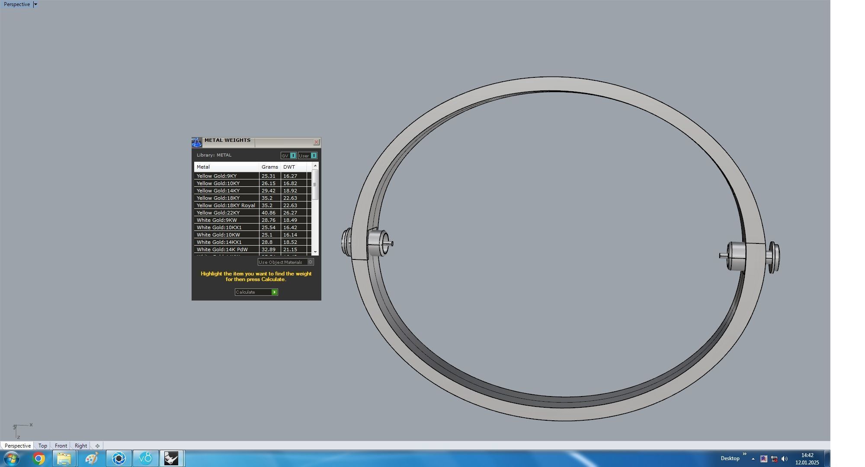Click the Show Desktop button
Viewport: 865px width, 467px height.
coord(827,458)
